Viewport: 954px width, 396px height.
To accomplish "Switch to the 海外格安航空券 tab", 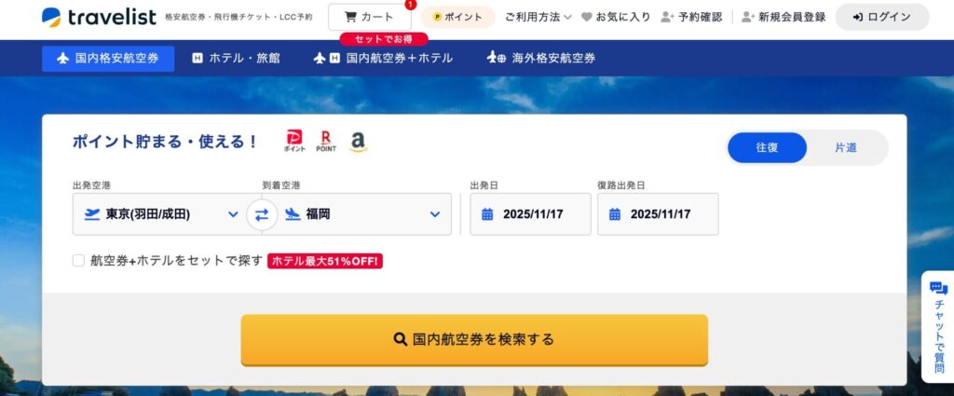I will pos(541,59).
